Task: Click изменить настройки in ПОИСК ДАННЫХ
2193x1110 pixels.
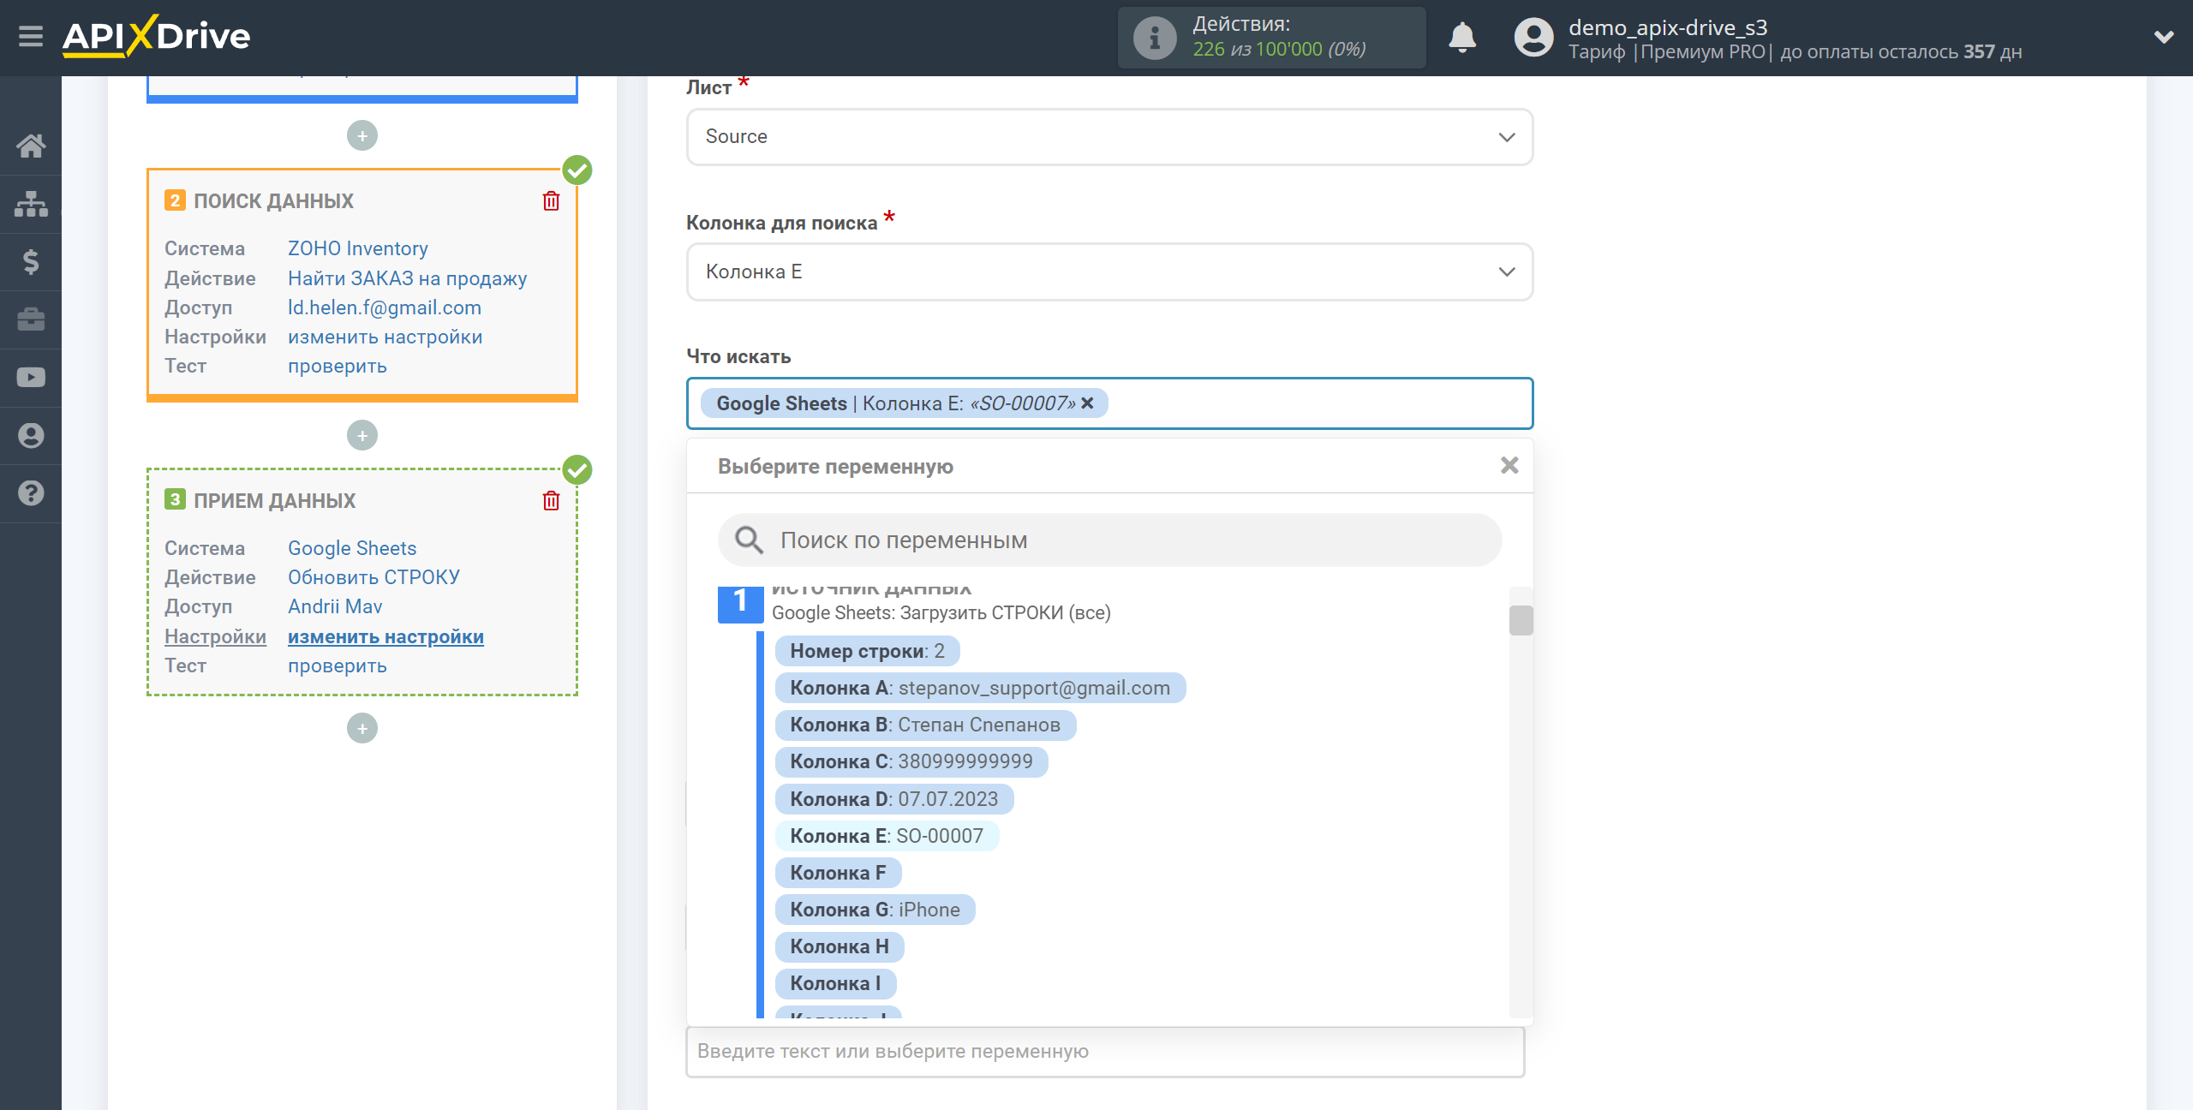Action: [385, 337]
